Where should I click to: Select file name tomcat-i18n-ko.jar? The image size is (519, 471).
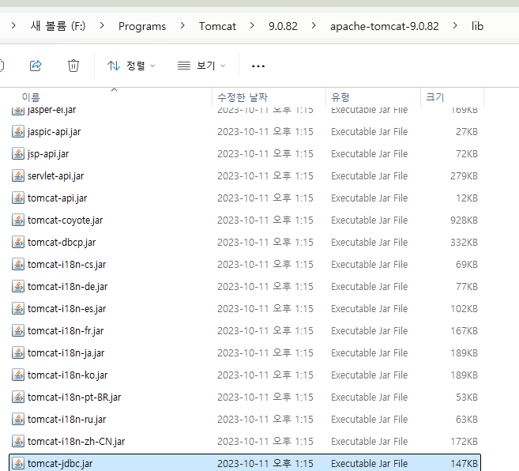tap(67, 375)
